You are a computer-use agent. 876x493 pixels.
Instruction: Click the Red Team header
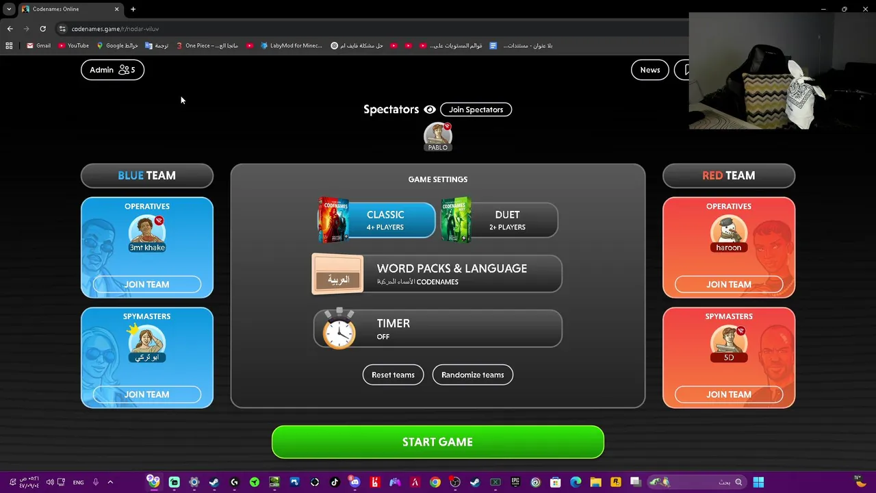point(728,175)
